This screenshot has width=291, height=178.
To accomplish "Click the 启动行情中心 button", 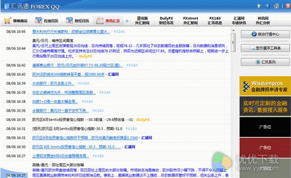I will [x=265, y=34].
